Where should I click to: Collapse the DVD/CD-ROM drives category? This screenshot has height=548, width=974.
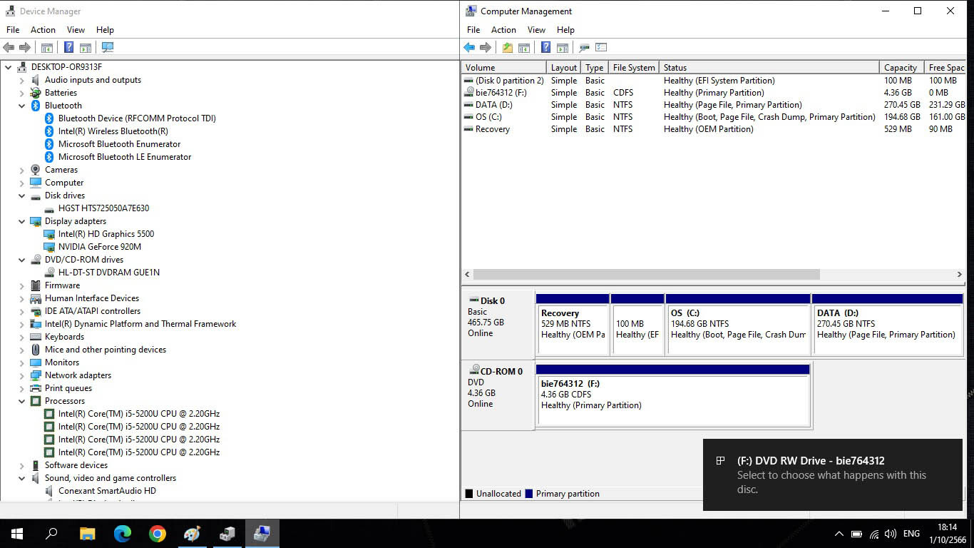21,260
